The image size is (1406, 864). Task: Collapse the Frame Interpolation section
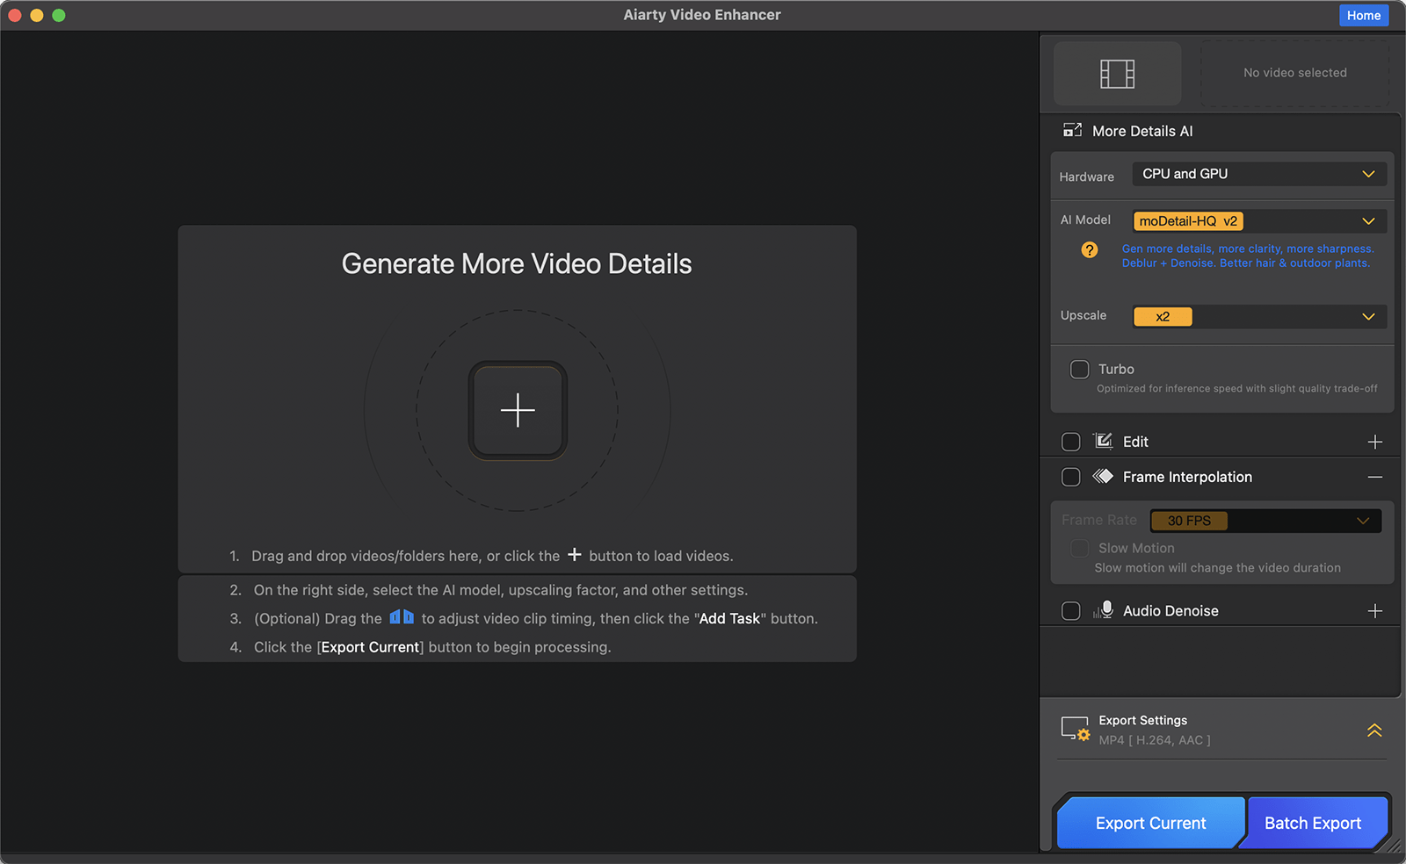click(x=1374, y=477)
